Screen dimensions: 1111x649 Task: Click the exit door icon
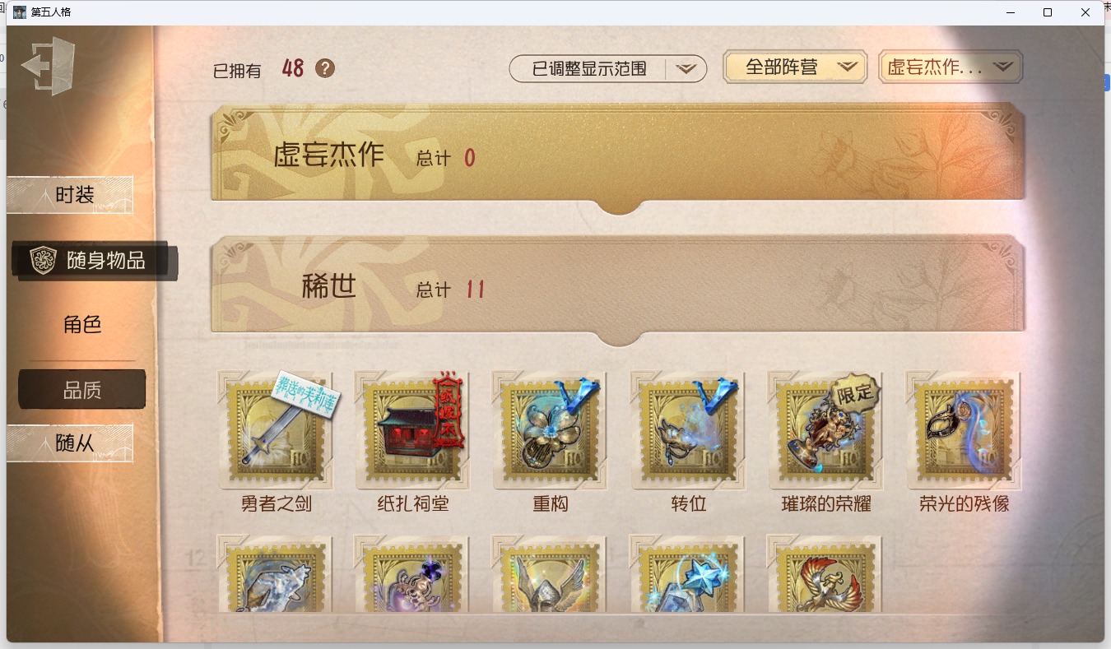click(48, 66)
